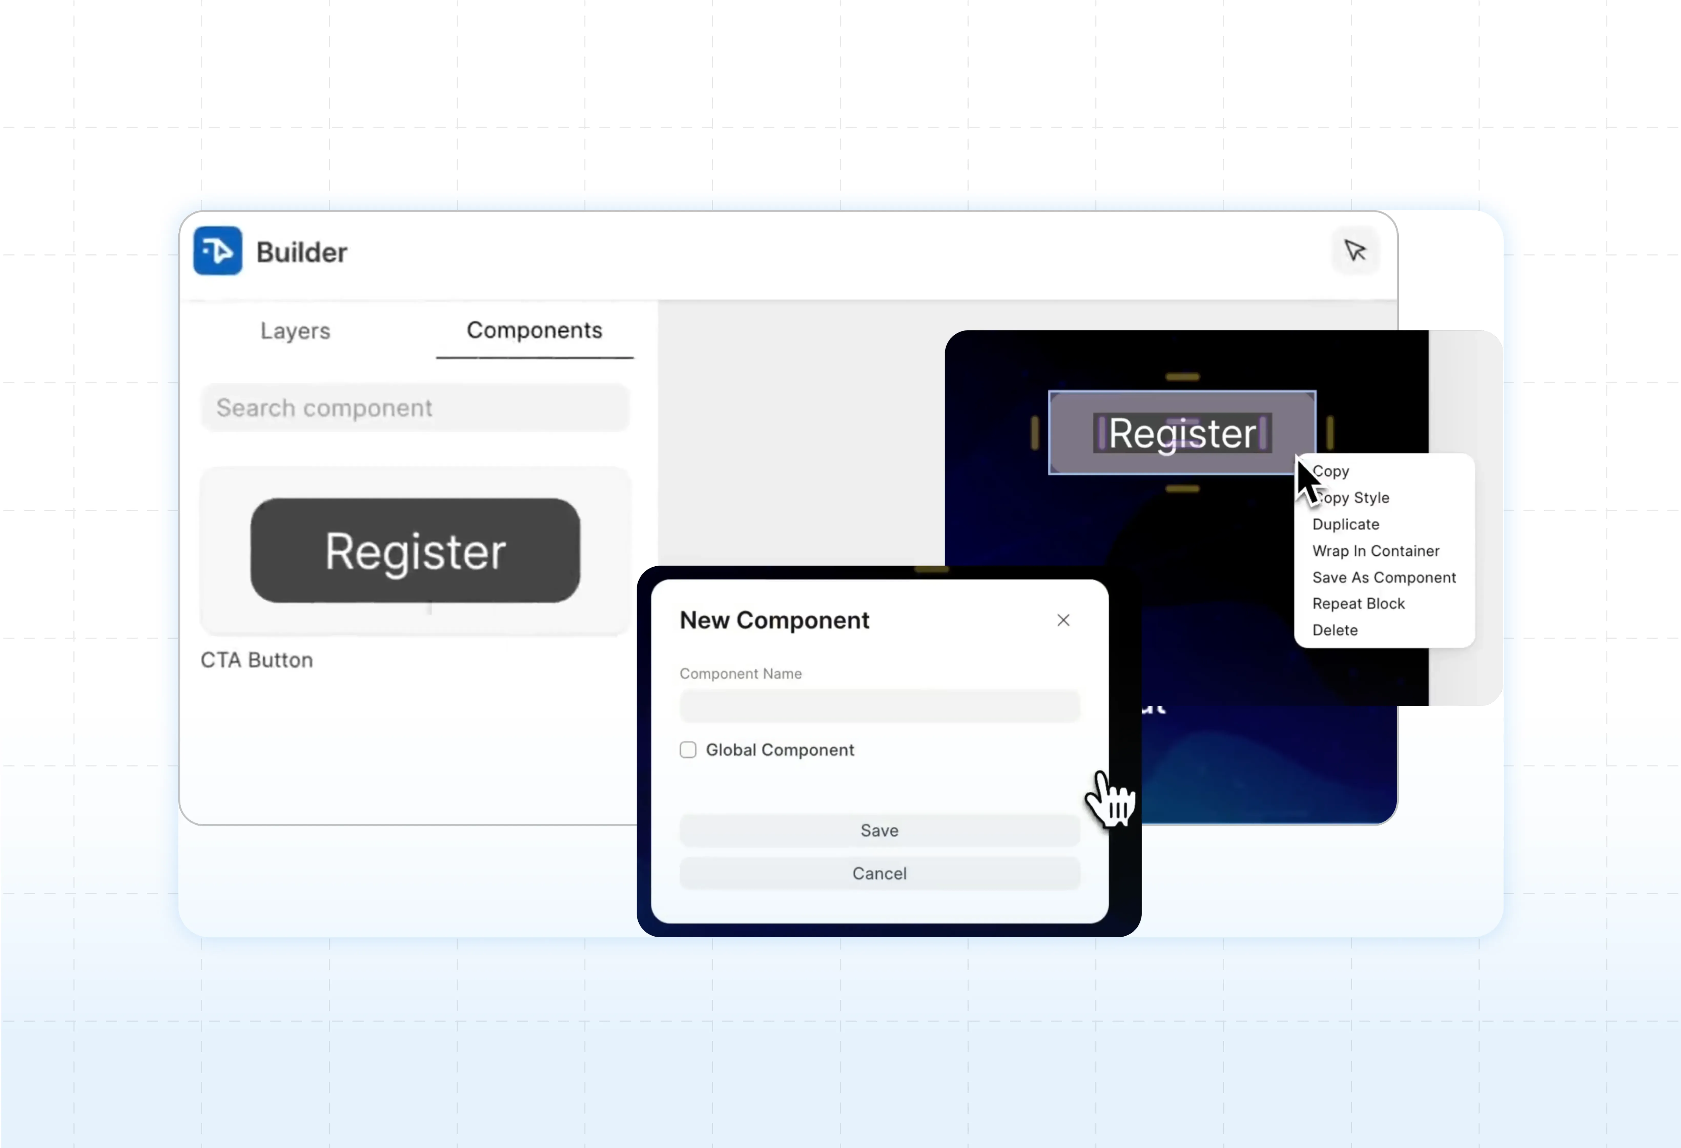
Task: Switch to the Layers tab
Action: pos(295,331)
